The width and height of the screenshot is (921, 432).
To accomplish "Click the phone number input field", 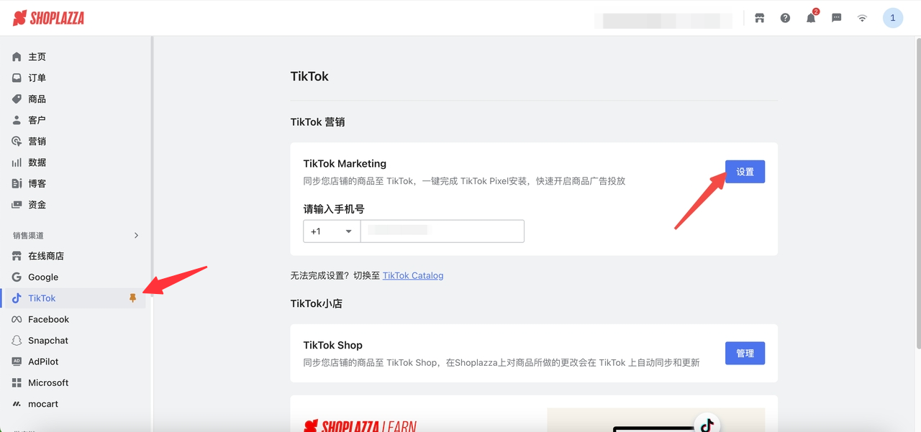I will point(443,231).
